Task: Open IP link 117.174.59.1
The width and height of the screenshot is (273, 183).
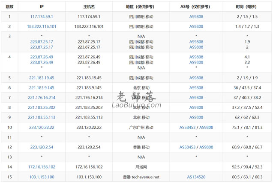Action: click(42, 17)
